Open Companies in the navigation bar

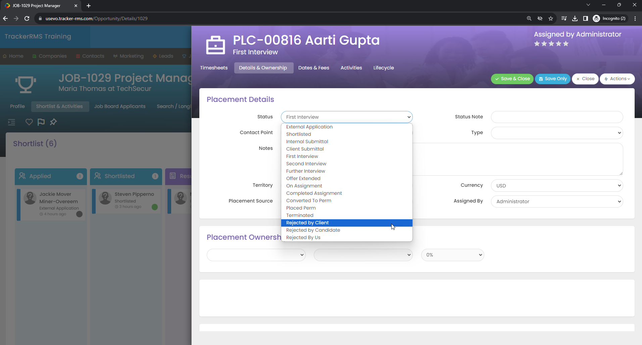[x=50, y=56]
